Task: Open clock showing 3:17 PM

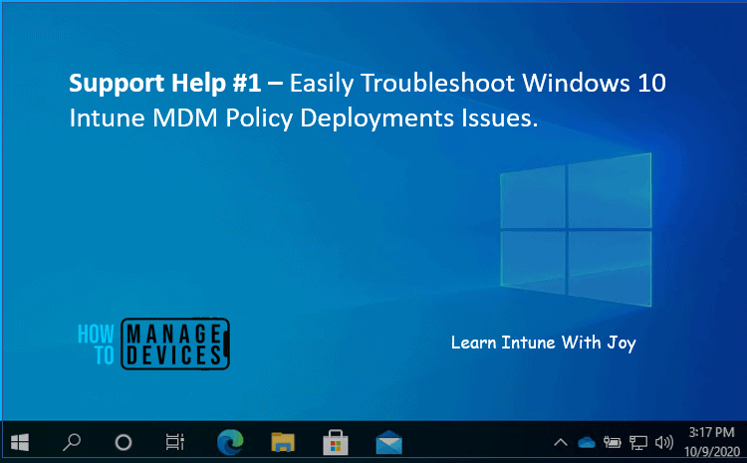Action: click(712, 432)
